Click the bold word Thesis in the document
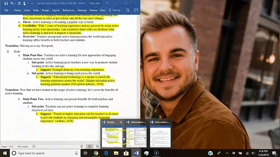The height and width of the screenshot is (157, 280). (27, 22)
